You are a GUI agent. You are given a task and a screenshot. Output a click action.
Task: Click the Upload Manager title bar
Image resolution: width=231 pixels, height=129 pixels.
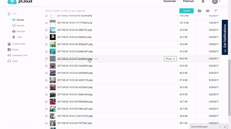208,127
